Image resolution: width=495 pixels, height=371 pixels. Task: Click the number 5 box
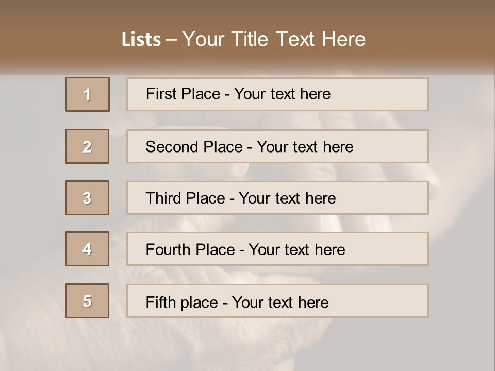(87, 301)
